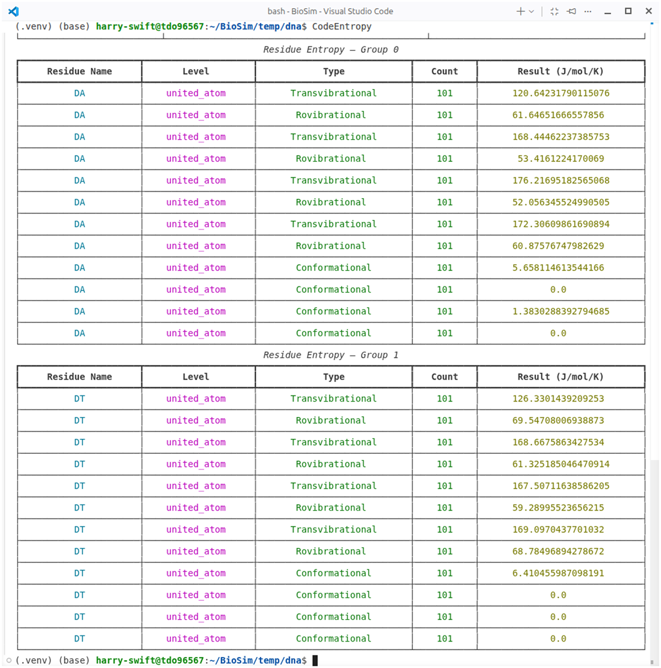The width and height of the screenshot is (661, 668).
Task: Click the value 120.64231790115076
Action: (x=561, y=93)
